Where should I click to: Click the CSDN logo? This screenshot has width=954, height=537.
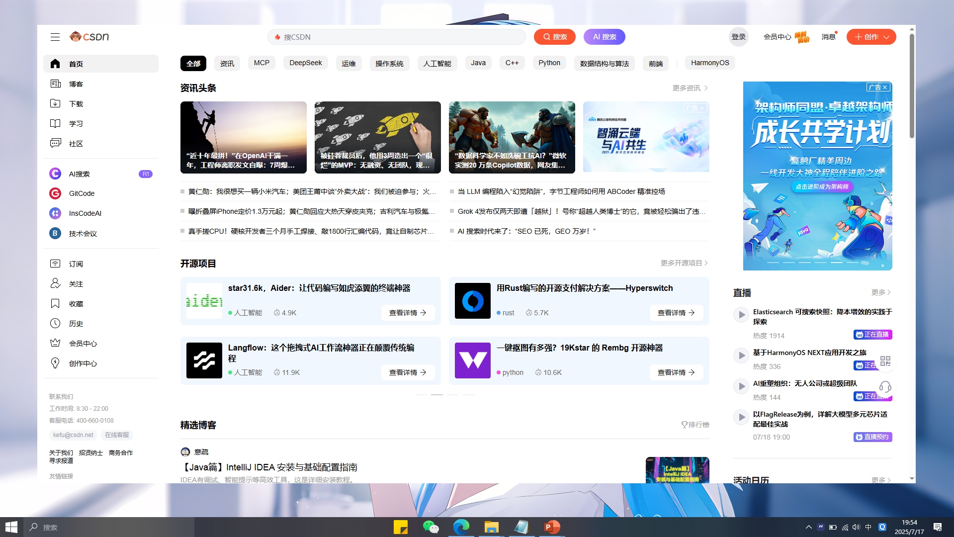tap(89, 37)
